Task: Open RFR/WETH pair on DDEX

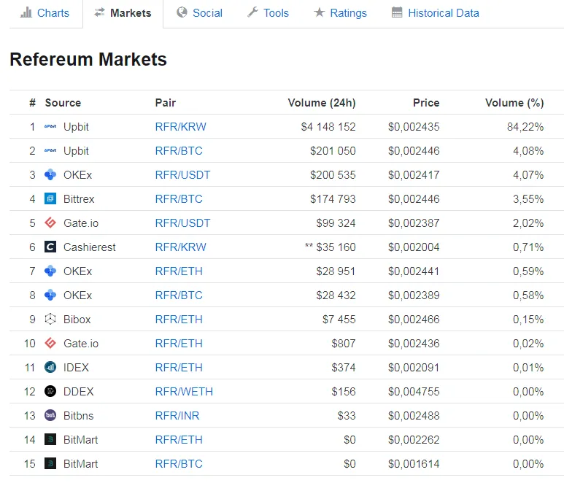Action: click(184, 391)
